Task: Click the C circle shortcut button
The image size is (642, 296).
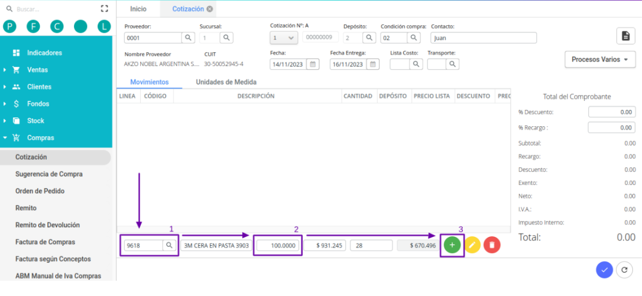Action: (x=57, y=26)
